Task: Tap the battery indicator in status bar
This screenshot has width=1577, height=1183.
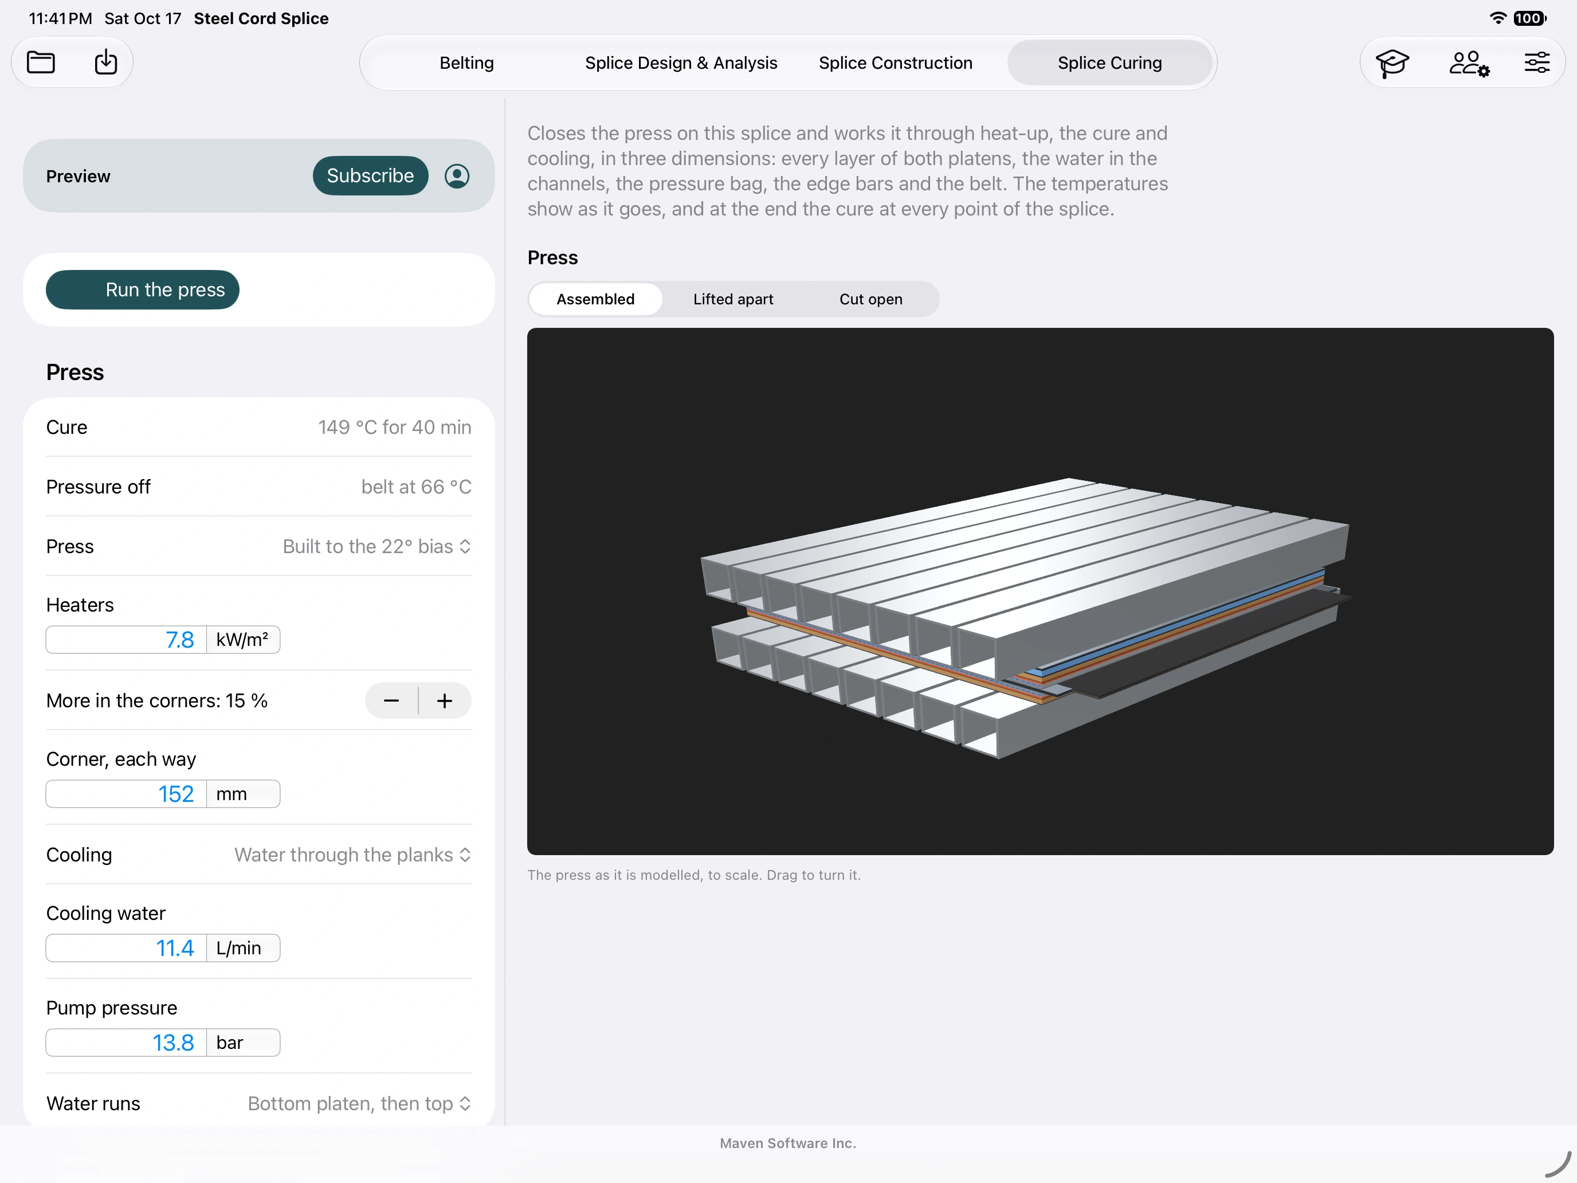Action: (1530, 18)
